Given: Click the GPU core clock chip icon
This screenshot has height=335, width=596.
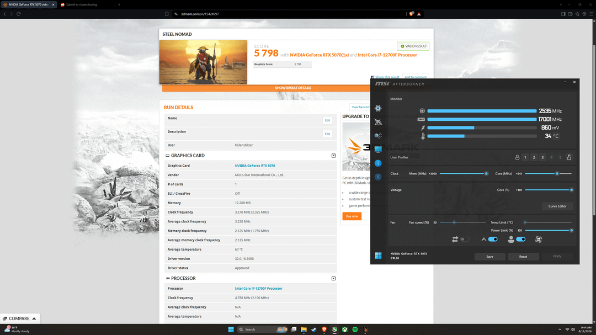Looking at the screenshot, I should [x=422, y=110].
